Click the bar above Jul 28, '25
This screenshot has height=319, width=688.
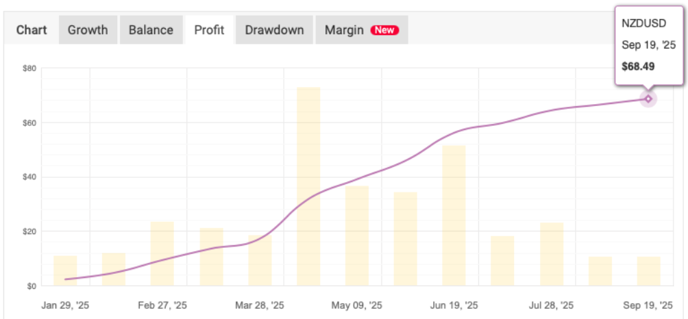(552, 254)
